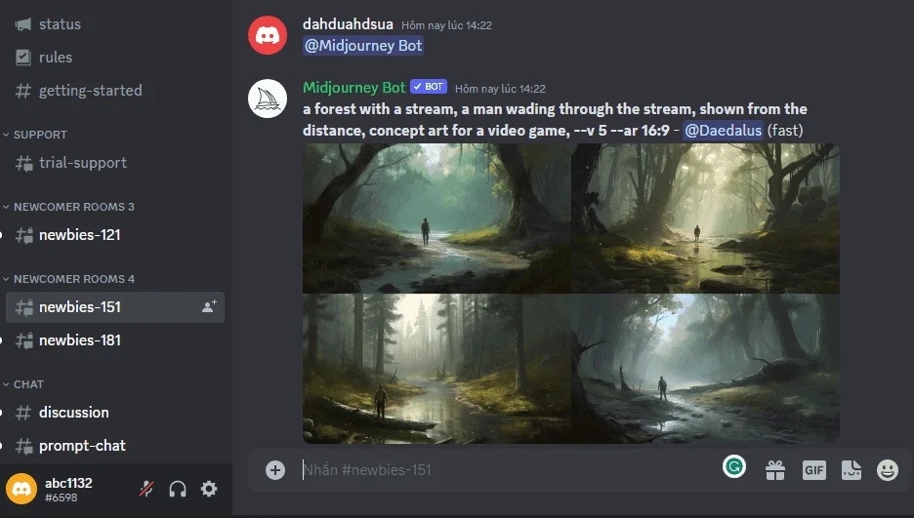Open the GIF picker
Image resolution: width=914 pixels, height=518 pixels.
point(813,470)
